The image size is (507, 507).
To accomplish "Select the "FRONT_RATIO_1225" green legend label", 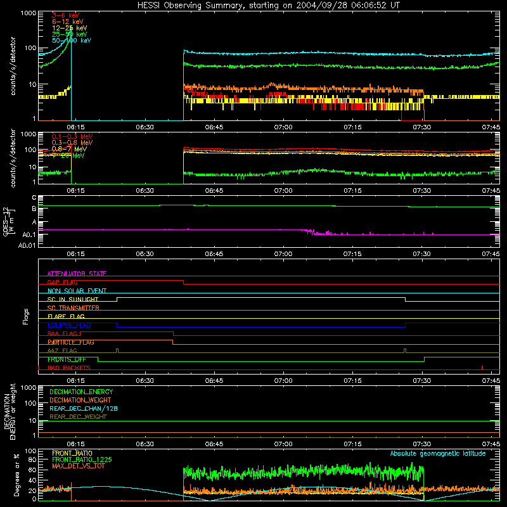I will [82, 460].
